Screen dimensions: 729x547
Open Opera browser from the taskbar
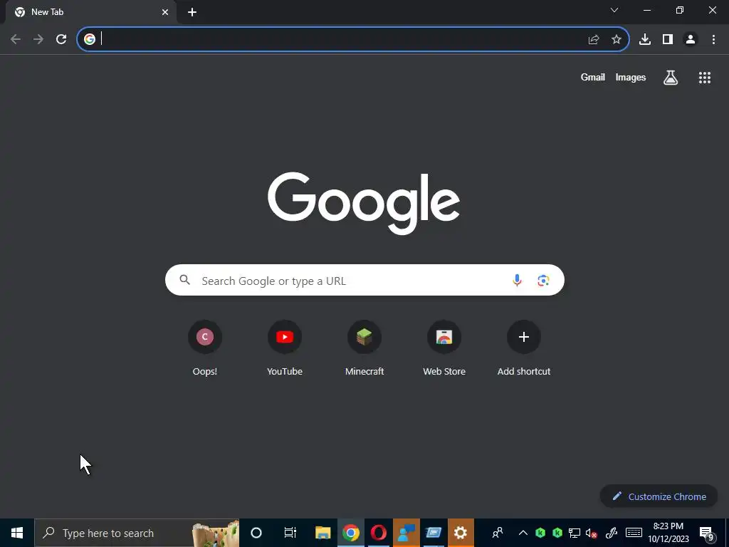coord(379,533)
